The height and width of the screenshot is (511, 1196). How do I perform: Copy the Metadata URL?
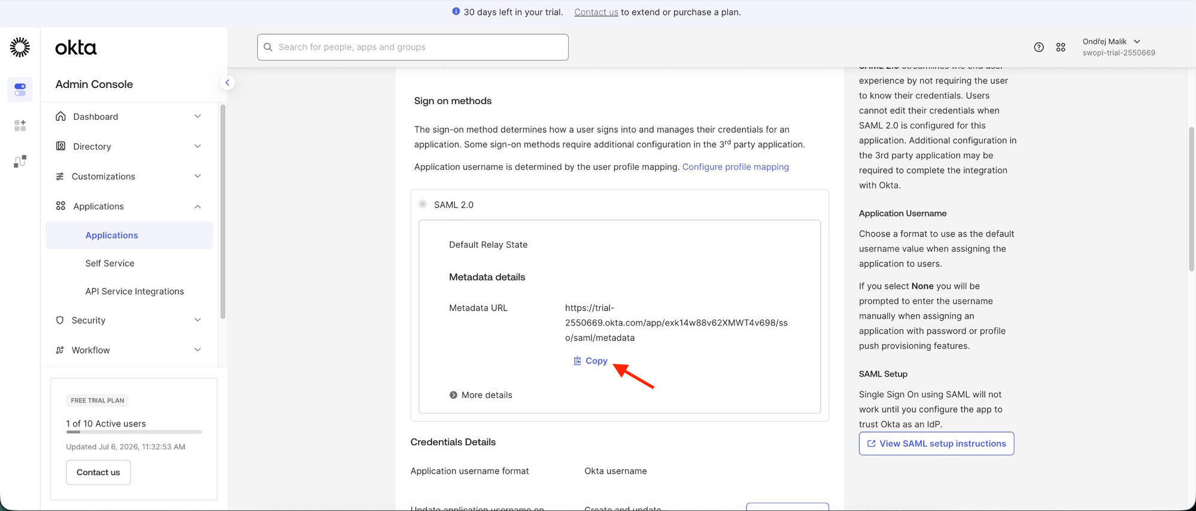pos(590,361)
